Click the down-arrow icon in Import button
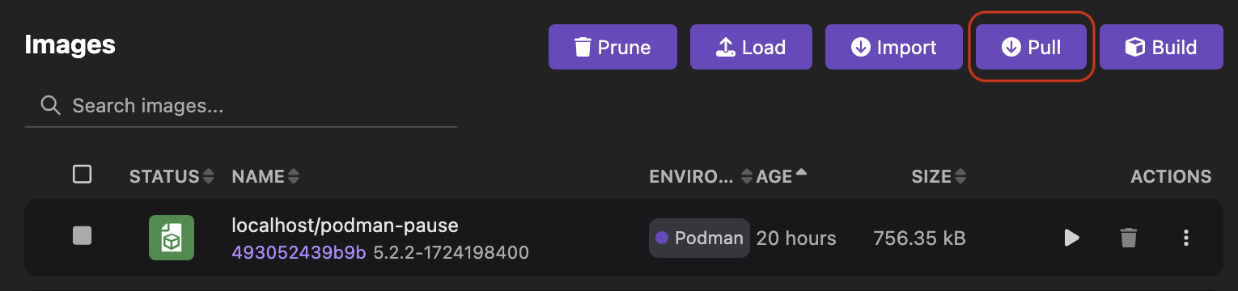This screenshot has height=291, width=1238. pos(860,48)
